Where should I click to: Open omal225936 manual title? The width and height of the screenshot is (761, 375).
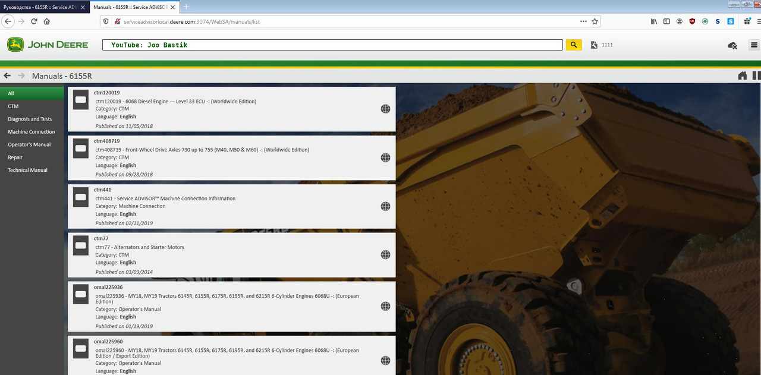pyautogui.click(x=108, y=288)
